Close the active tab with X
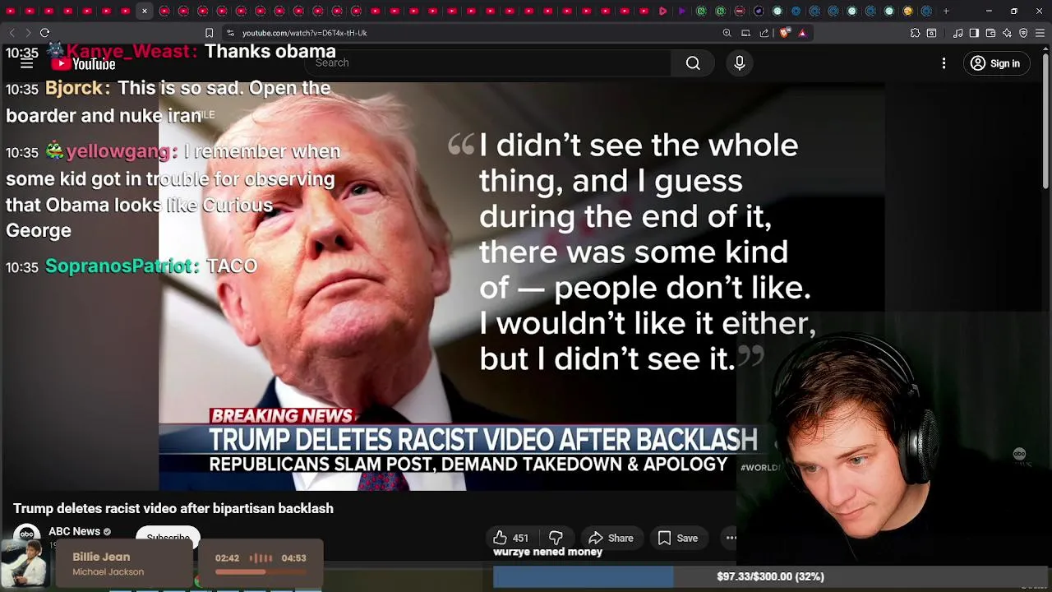Viewport: 1052px width, 592px height. tap(145, 12)
